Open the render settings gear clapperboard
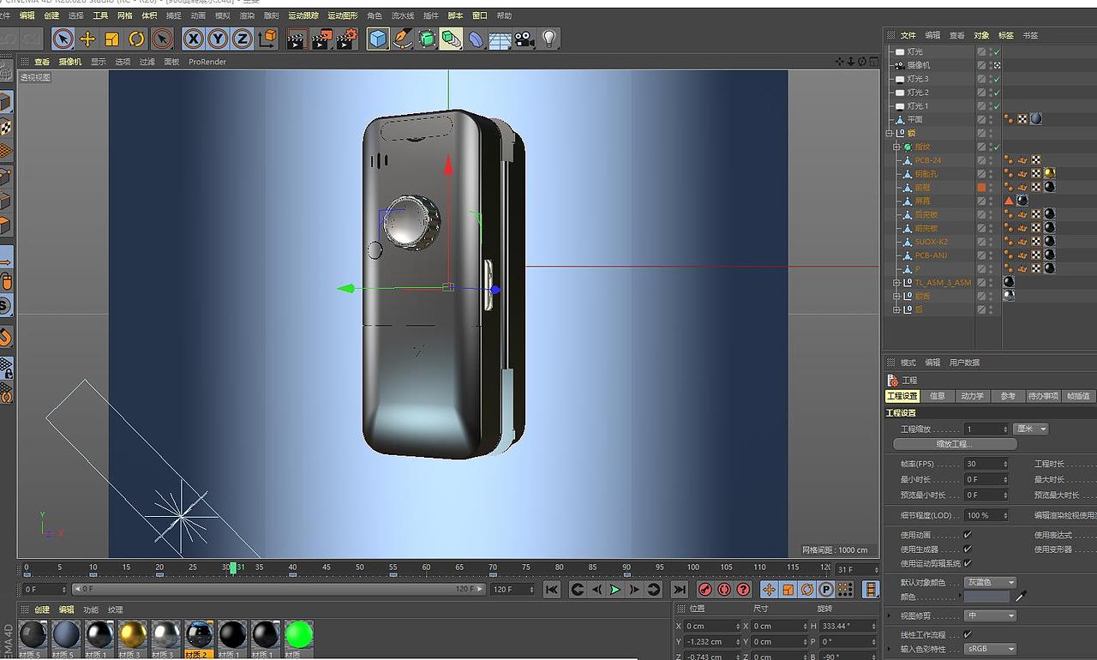The height and width of the screenshot is (660, 1097). coord(347,39)
